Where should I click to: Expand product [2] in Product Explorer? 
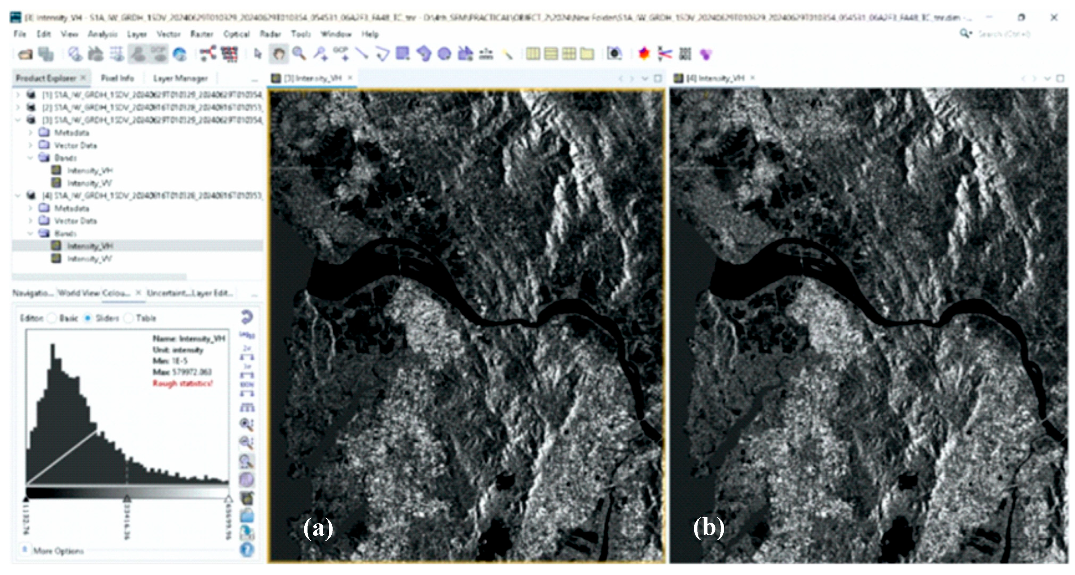(18, 107)
